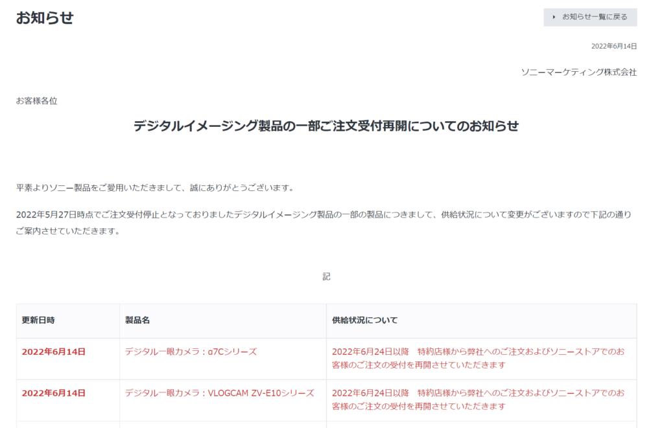
Task: Click the supply status text for α7C row
Action: click(x=478, y=358)
